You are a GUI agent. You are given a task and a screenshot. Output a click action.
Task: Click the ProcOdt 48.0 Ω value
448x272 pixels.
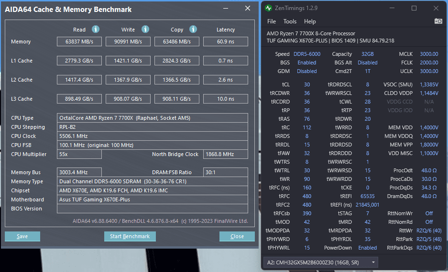(x=429, y=170)
